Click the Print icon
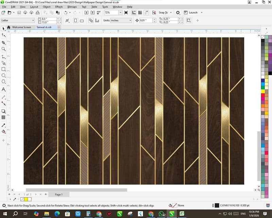This screenshot has height=218, width=272. [37, 13]
